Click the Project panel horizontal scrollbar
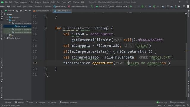Image resolution: width=190 pixels, height=107 pixels. click(x=13, y=100)
